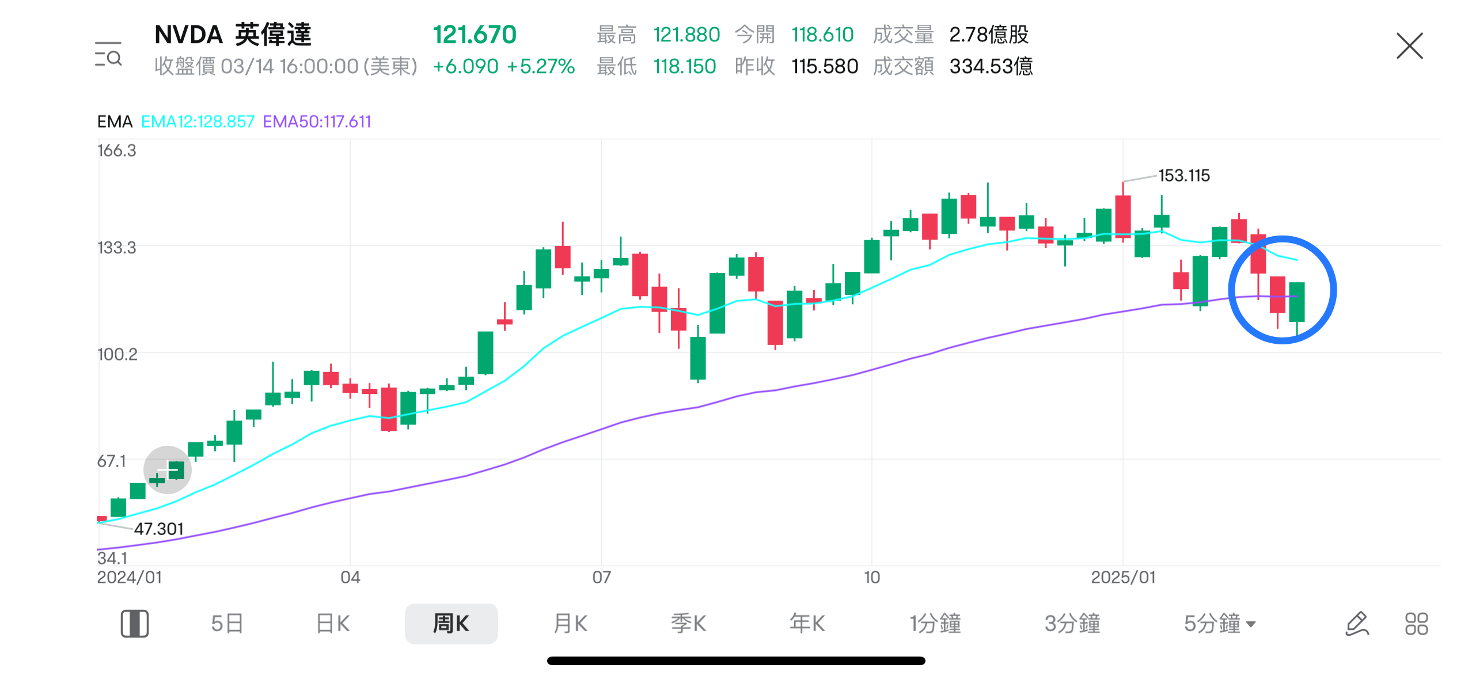This screenshot has width=1472, height=679.
Task: Reselect the 周K weekly tab
Action: [x=452, y=623]
